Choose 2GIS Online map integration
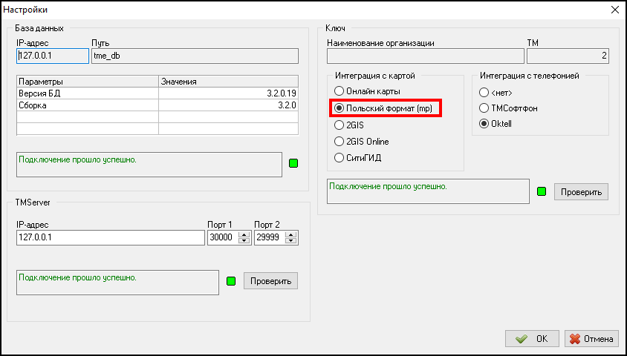The image size is (627, 356). pos(340,142)
